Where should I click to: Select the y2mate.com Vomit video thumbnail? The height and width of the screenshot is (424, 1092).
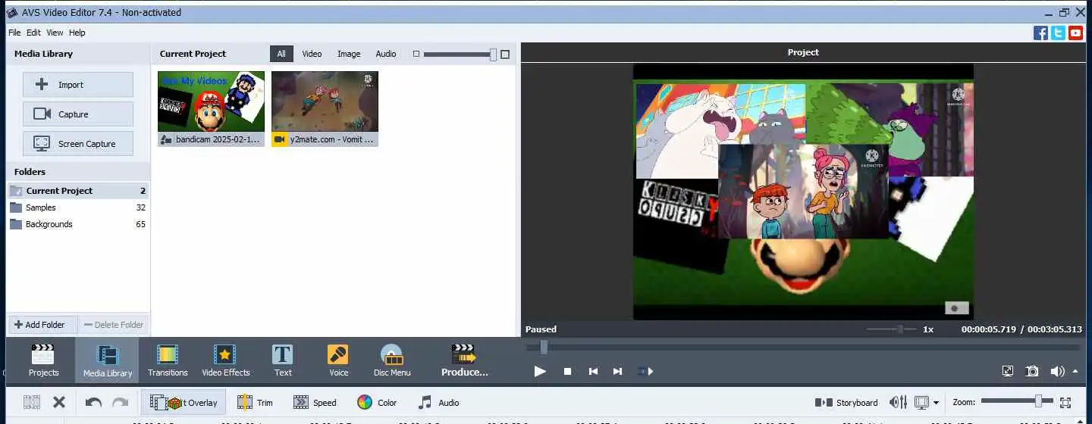[325, 108]
